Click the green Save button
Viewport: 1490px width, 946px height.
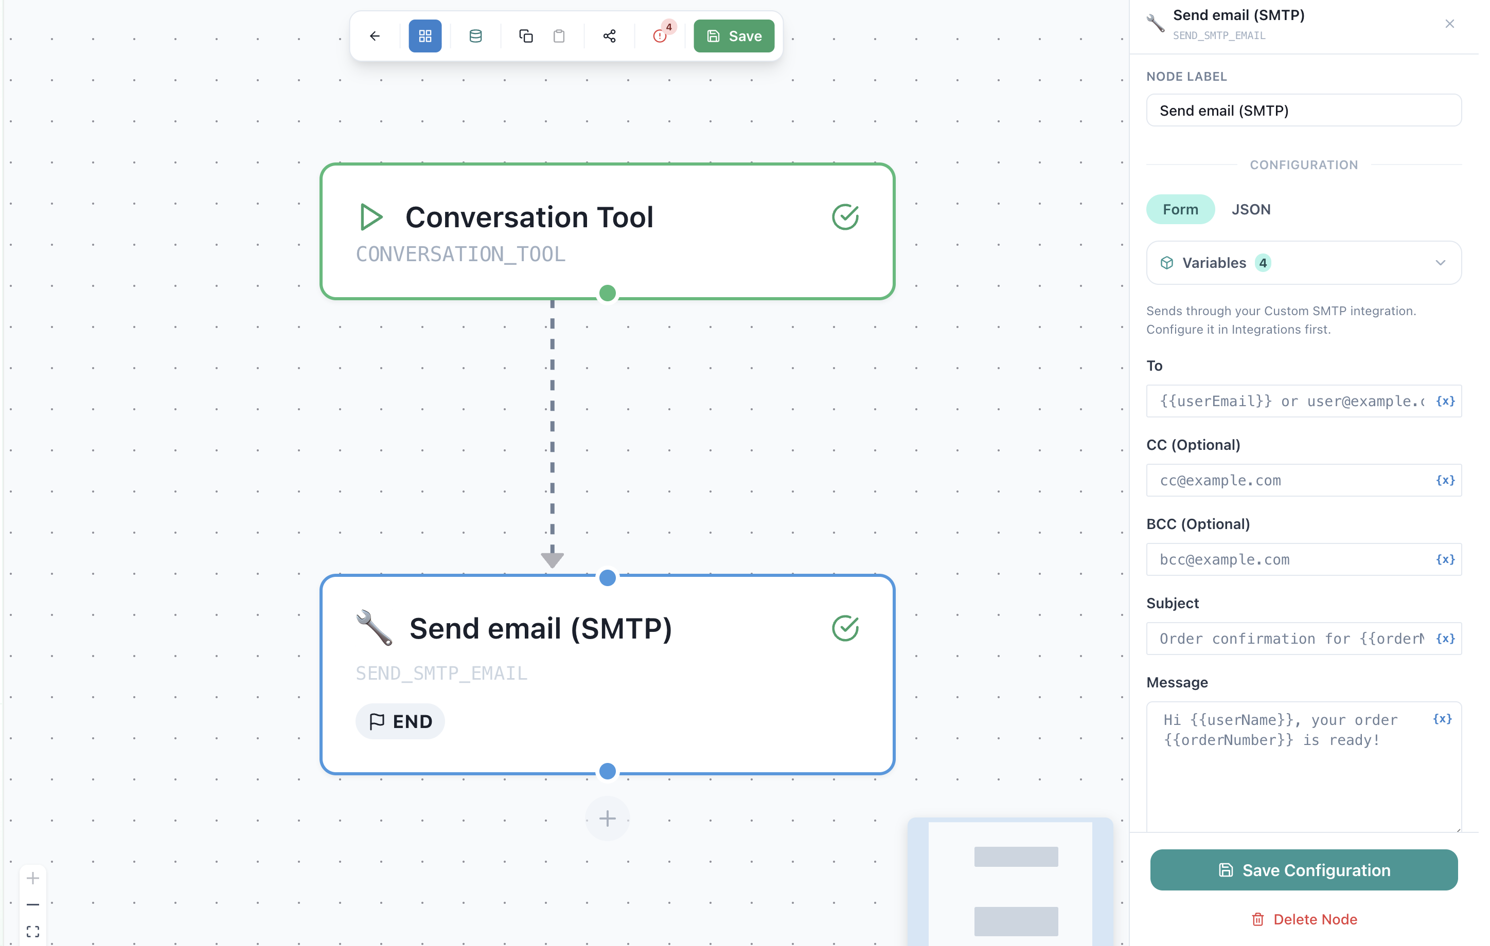733,36
